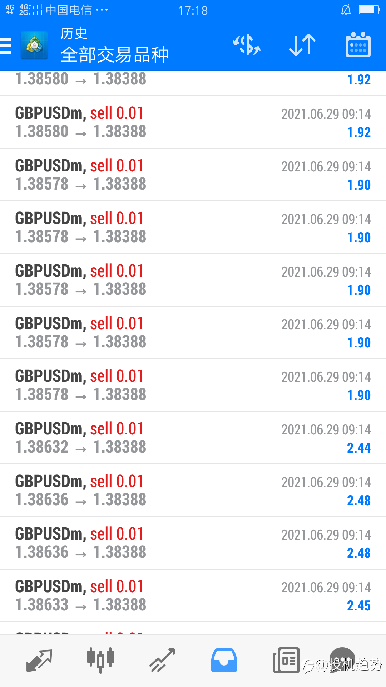
Task: Tap the MetaTrader app logo
Action: [x=34, y=45]
